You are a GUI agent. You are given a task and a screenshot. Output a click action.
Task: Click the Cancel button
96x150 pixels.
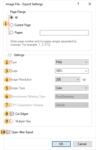[x=82, y=144]
